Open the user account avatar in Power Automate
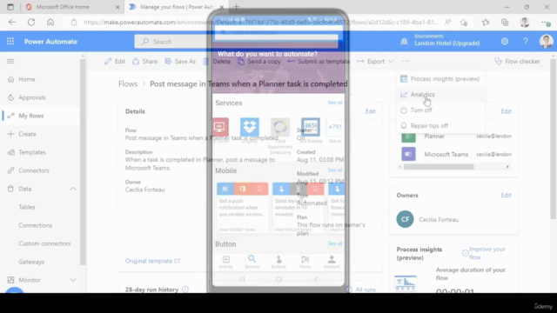 pos(546,42)
